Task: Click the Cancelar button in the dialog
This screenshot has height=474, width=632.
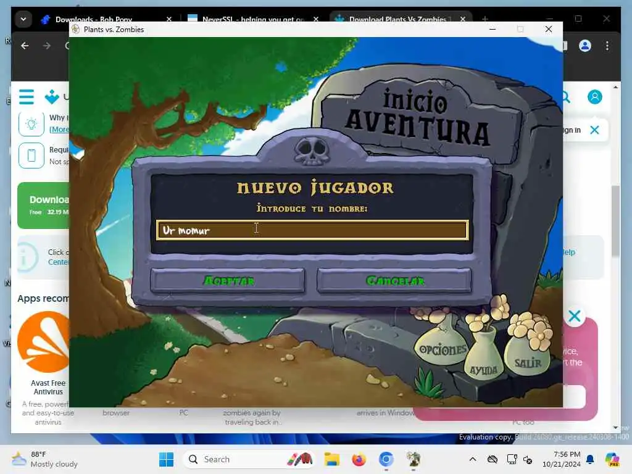Action: point(394,280)
